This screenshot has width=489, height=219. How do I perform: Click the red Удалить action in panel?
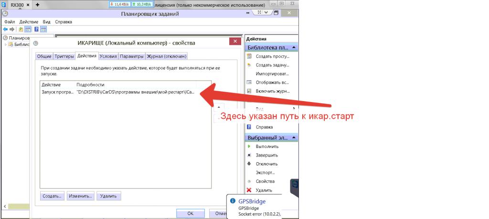point(264,190)
